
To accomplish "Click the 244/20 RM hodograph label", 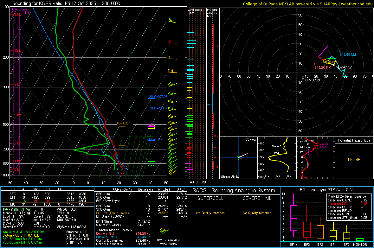I will point(323,67).
